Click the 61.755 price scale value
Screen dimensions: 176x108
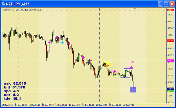(170, 102)
